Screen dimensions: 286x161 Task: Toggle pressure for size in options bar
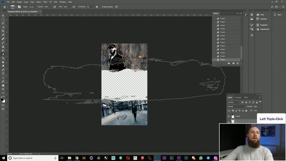point(116,7)
